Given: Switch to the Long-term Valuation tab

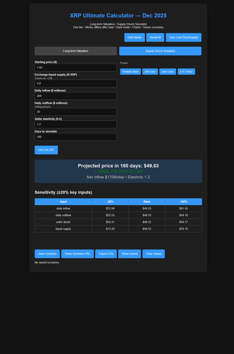Looking at the screenshot, I should tap(76, 51).
